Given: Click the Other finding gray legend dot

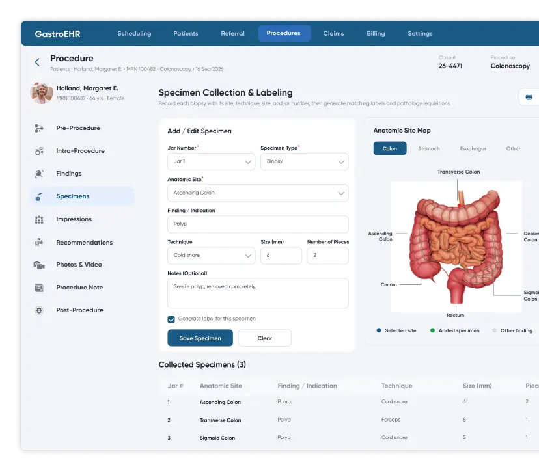Looking at the screenshot, I should [x=494, y=330].
